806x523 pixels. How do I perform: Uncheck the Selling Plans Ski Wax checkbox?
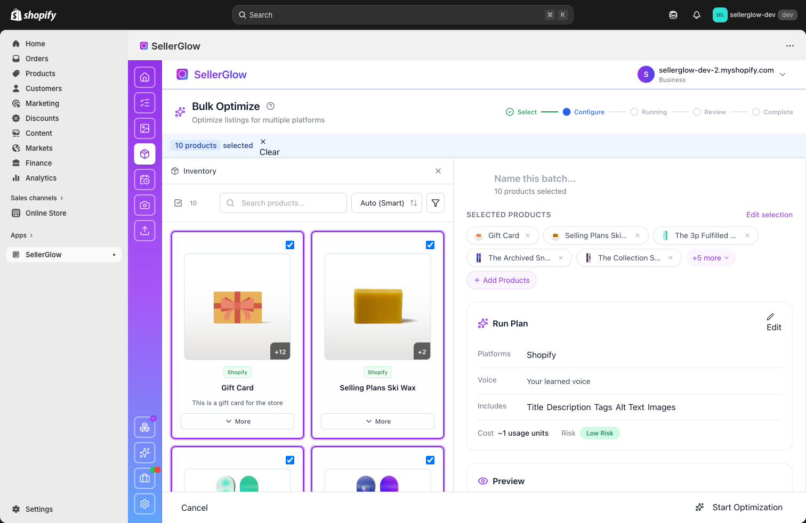[x=430, y=245]
